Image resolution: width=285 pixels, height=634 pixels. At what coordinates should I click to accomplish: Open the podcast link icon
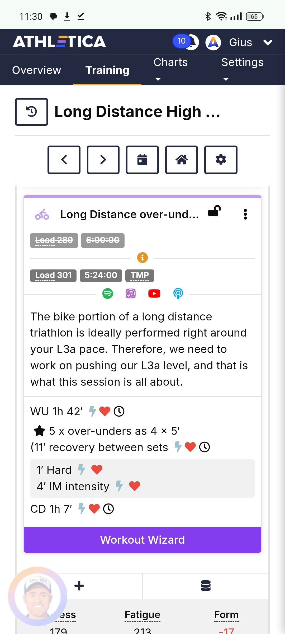pos(178,293)
